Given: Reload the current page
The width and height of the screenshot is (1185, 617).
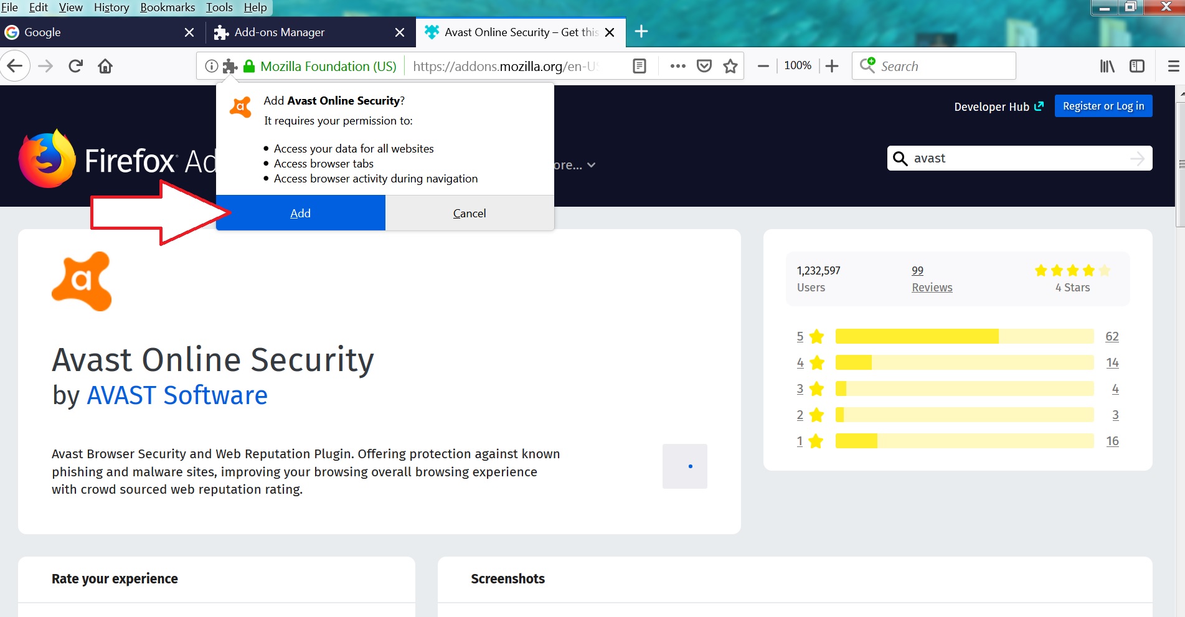Looking at the screenshot, I should tap(75, 66).
